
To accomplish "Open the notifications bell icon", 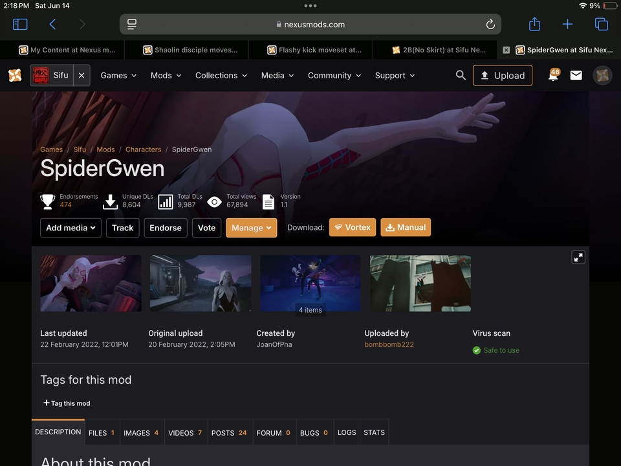I will [x=553, y=76].
